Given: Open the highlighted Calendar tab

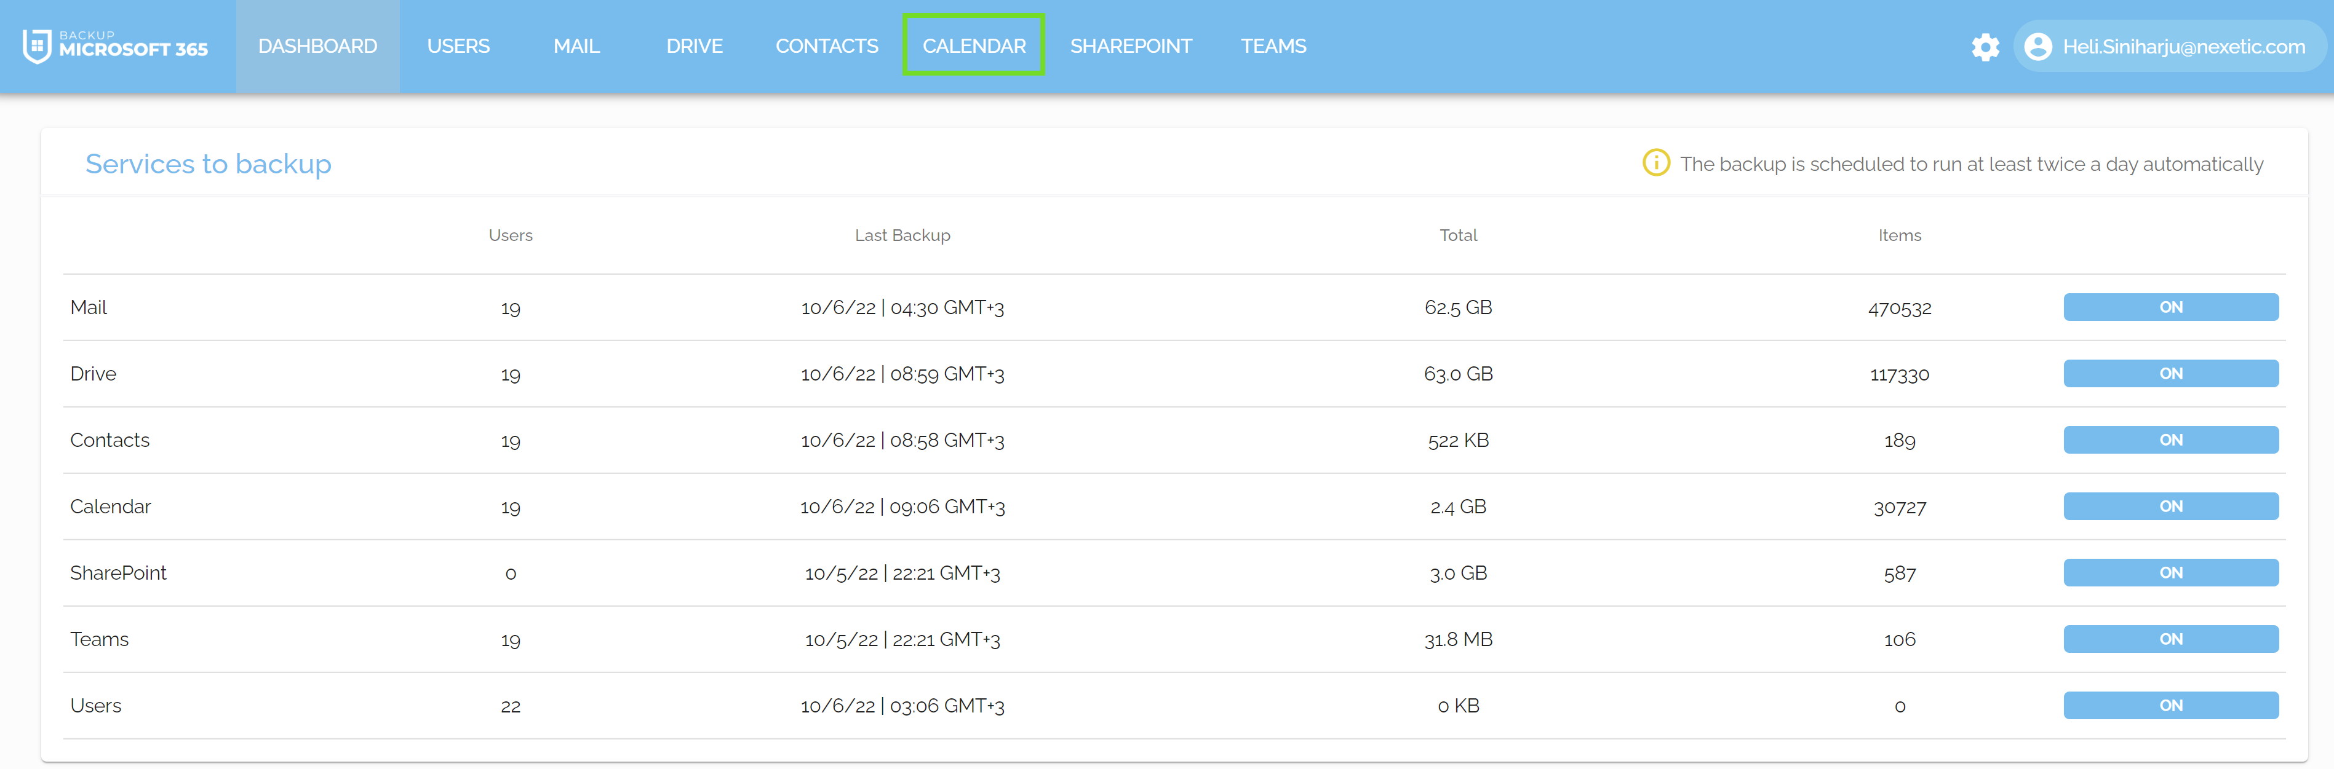Looking at the screenshot, I should point(974,46).
